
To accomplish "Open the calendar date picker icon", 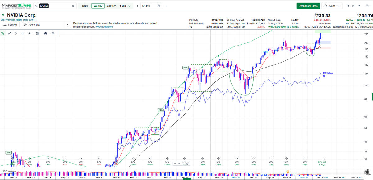I will [x=159, y=6].
